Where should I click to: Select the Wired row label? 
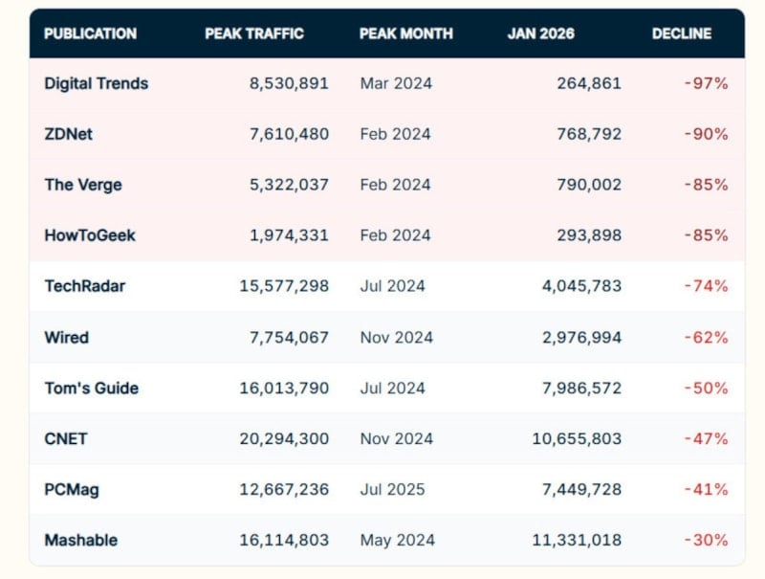pyautogui.click(x=66, y=337)
